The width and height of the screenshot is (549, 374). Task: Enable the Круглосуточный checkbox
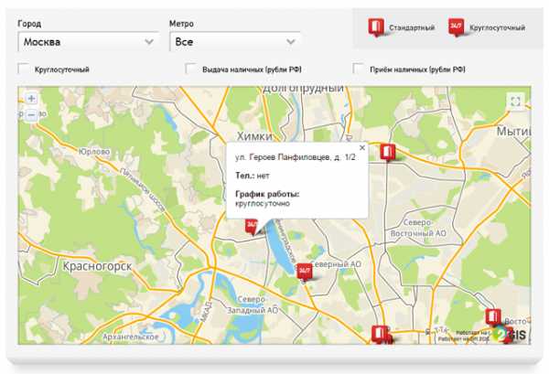pyautogui.click(x=24, y=69)
